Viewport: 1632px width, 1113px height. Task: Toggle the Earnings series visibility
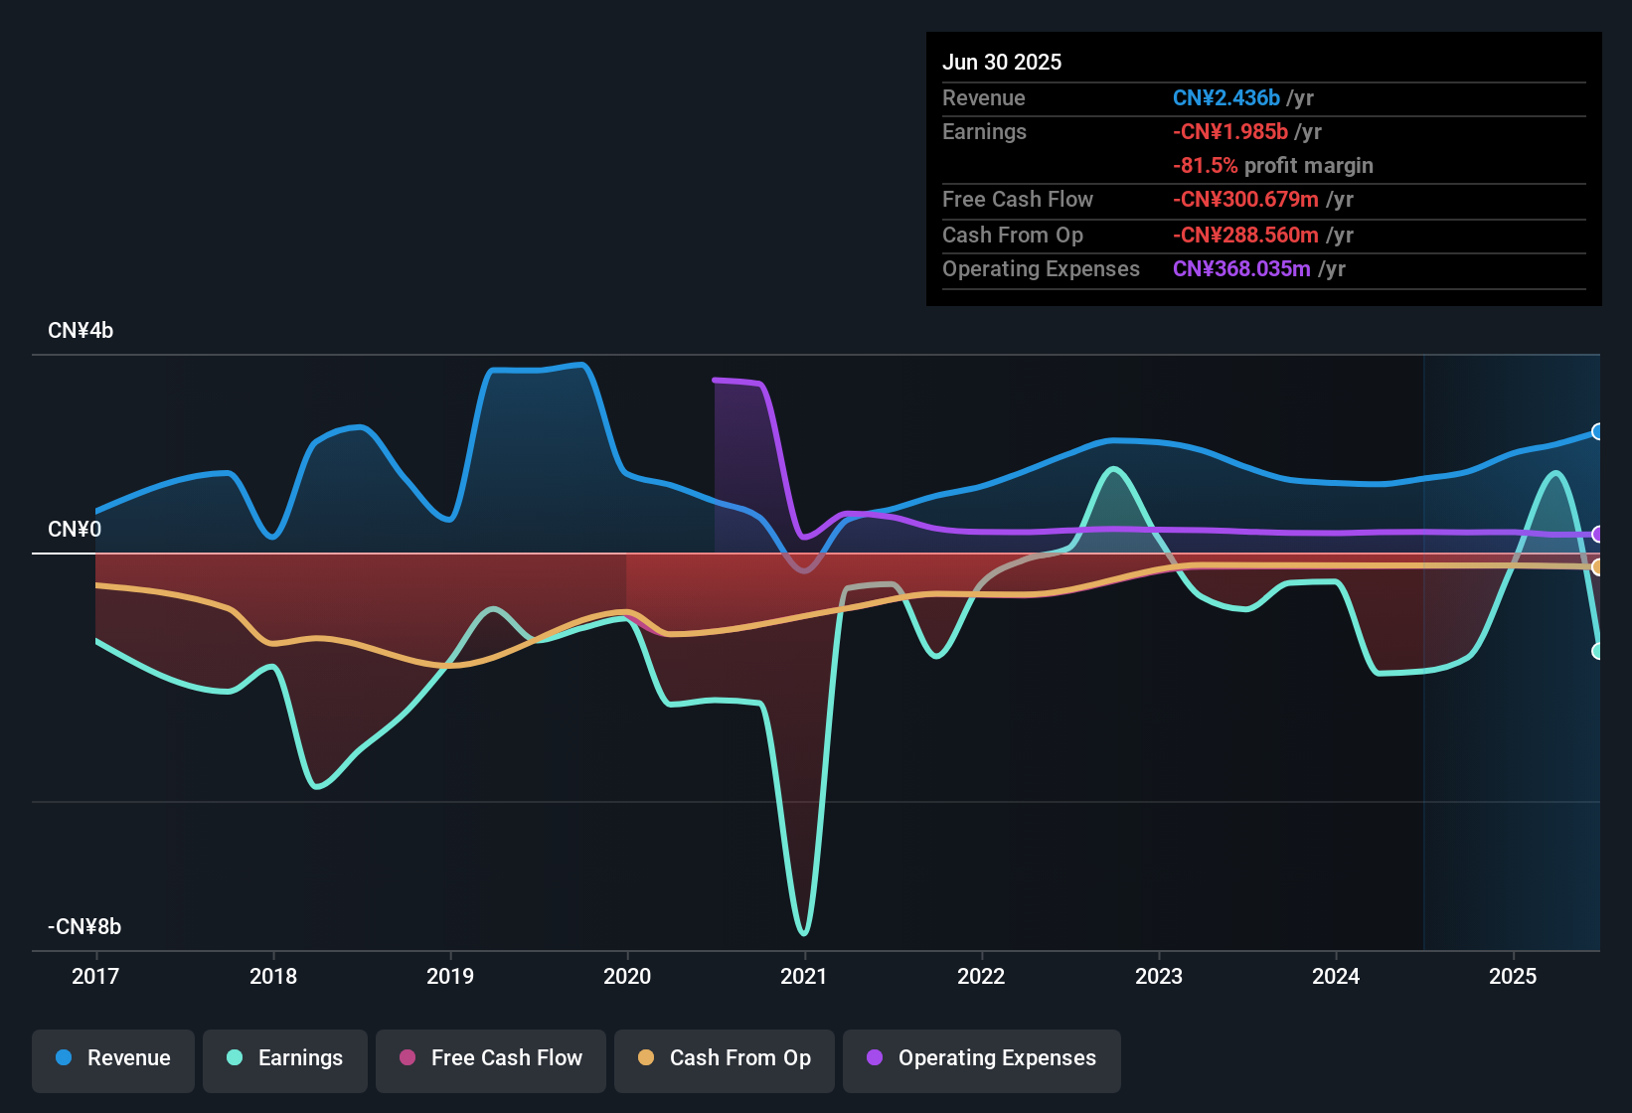(x=284, y=1058)
